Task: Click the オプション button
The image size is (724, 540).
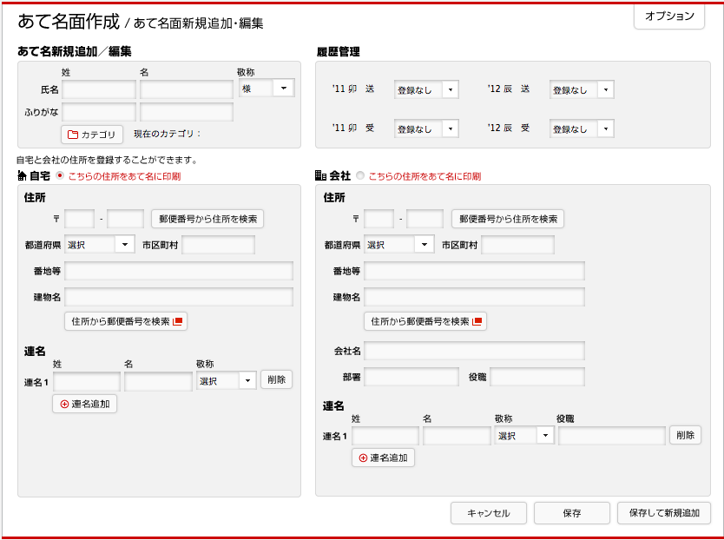Action: [669, 16]
